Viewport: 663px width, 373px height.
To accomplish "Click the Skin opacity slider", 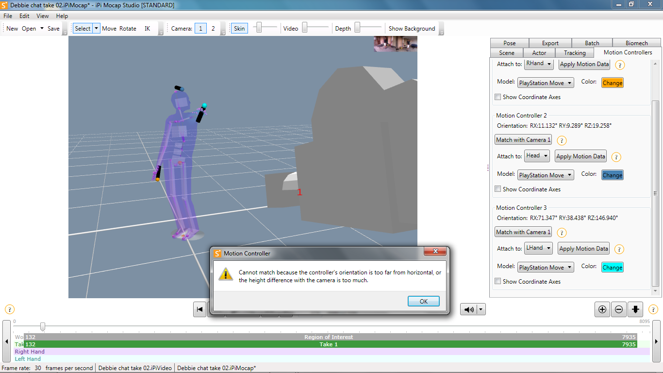I will tap(265, 28).
